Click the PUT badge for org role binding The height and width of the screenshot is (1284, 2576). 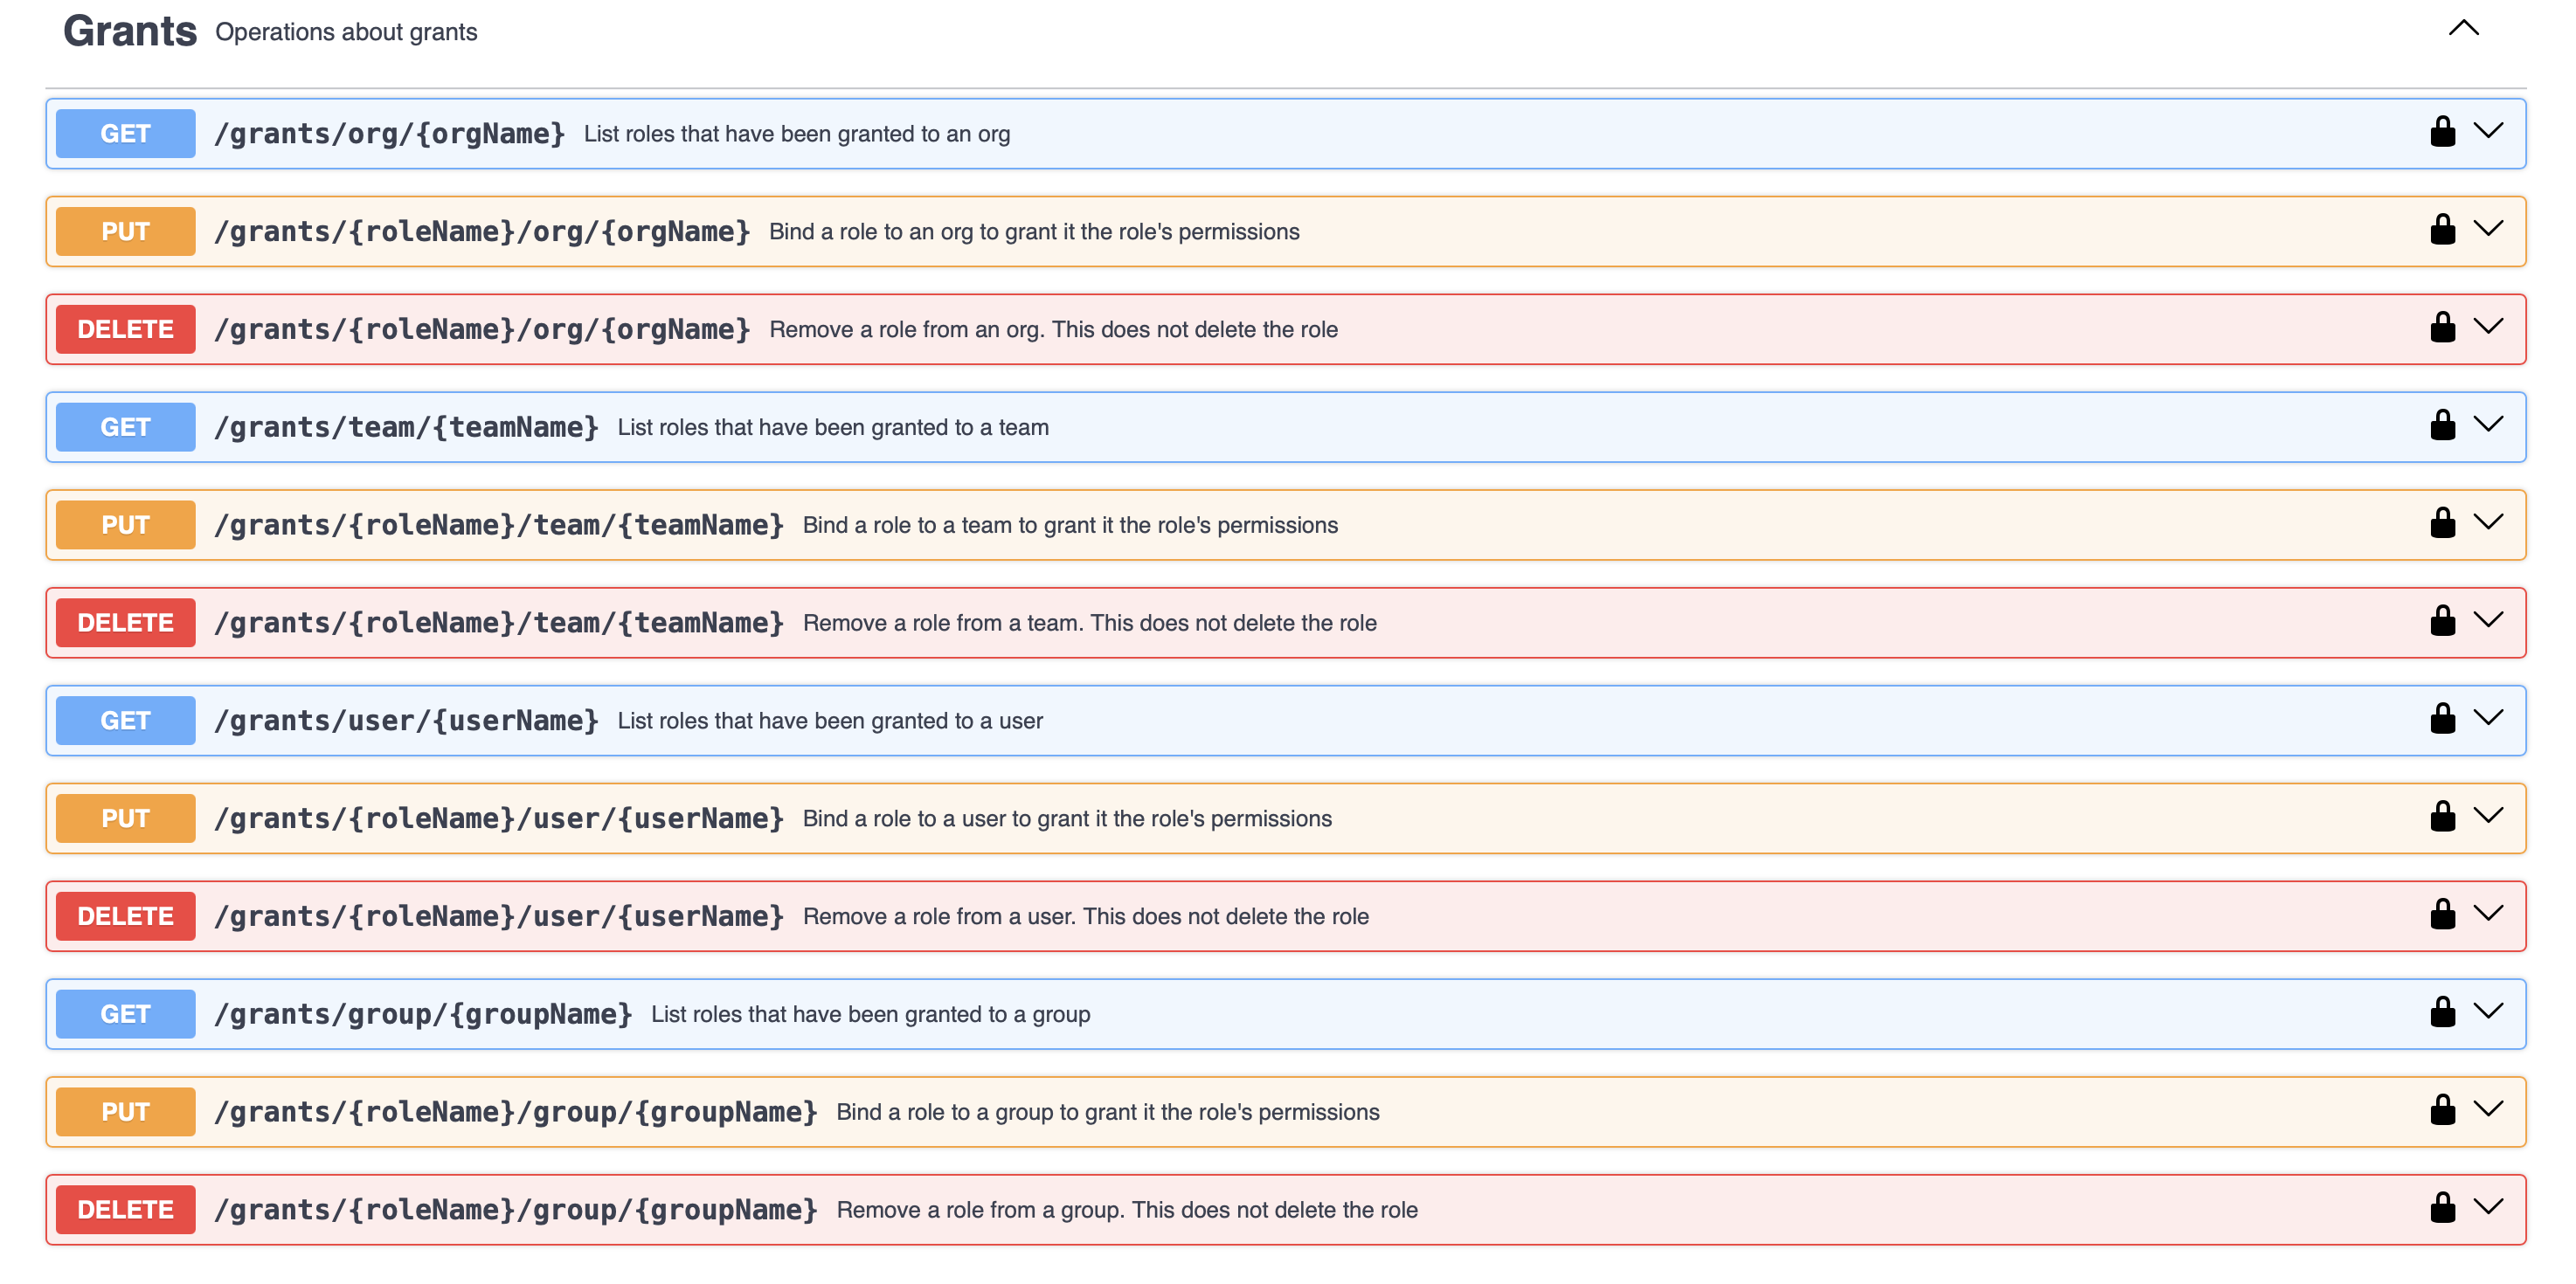pos(125,231)
